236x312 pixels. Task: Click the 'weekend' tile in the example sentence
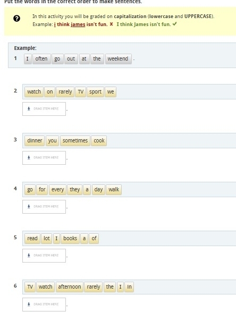(x=118, y=59)
